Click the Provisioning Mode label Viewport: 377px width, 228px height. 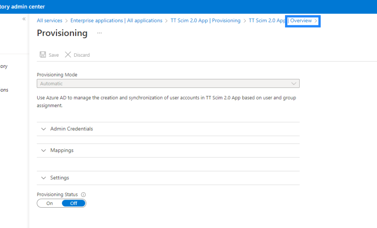click(x=57, y=75)
